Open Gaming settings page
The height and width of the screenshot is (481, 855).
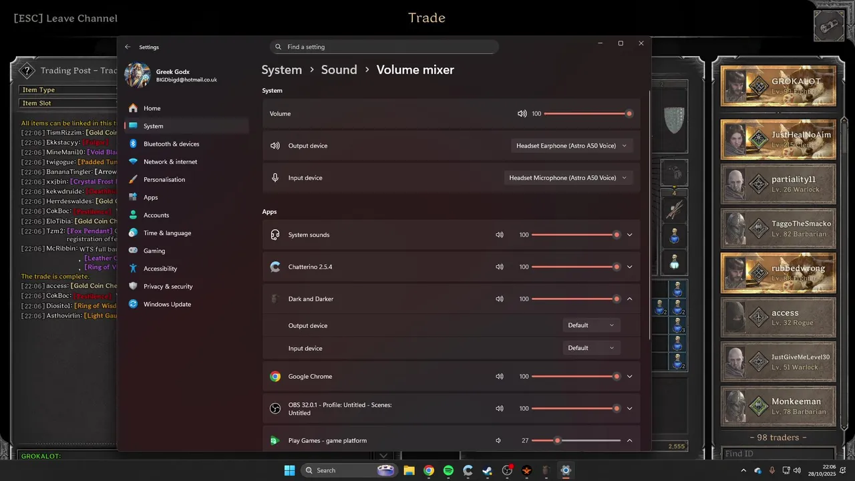click(186, 251)
